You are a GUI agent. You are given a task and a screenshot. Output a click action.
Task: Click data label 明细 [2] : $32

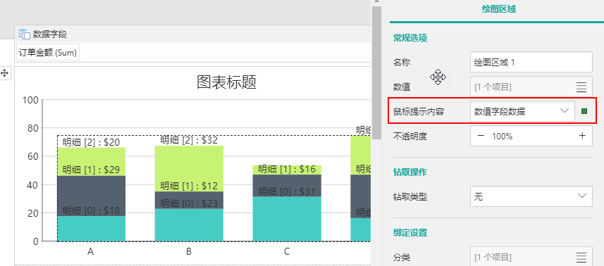(x=189, y=140)
